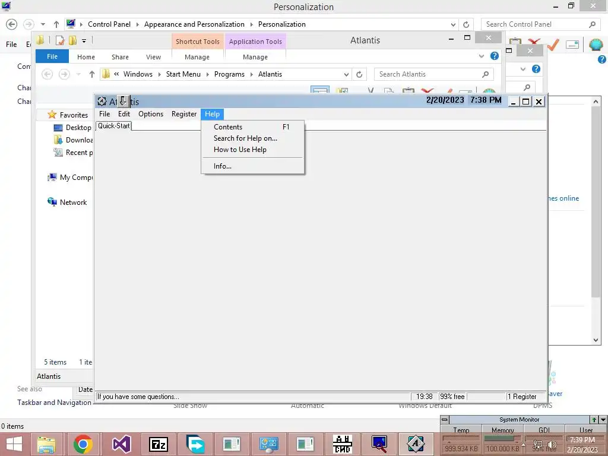Click the Properties checkmark icon in Explorer's quick access toolbar

click(x=60, y=40)
